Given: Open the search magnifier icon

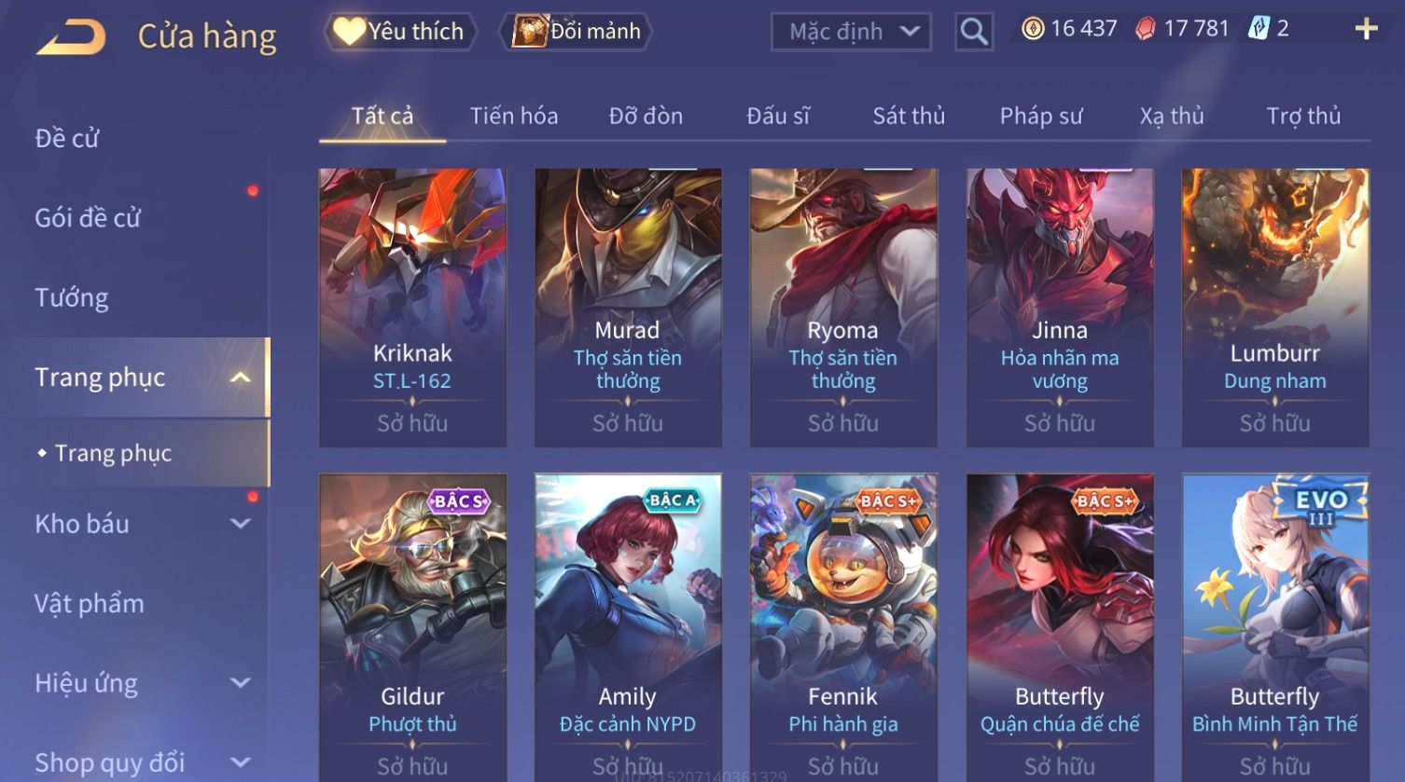Looking at the screenshot, I should click(974, 32).
